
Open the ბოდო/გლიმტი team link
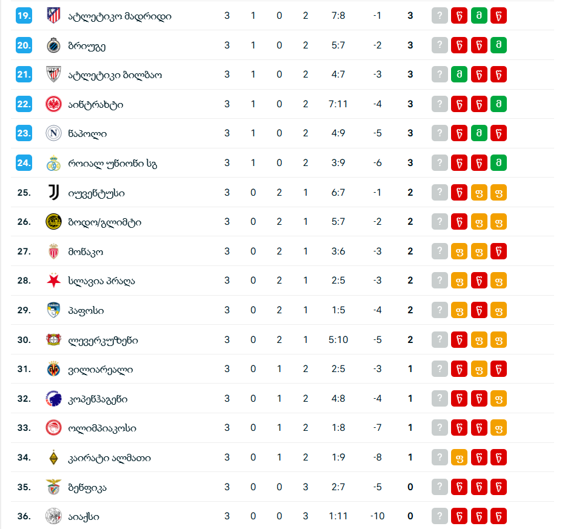(x=105, y=222)
